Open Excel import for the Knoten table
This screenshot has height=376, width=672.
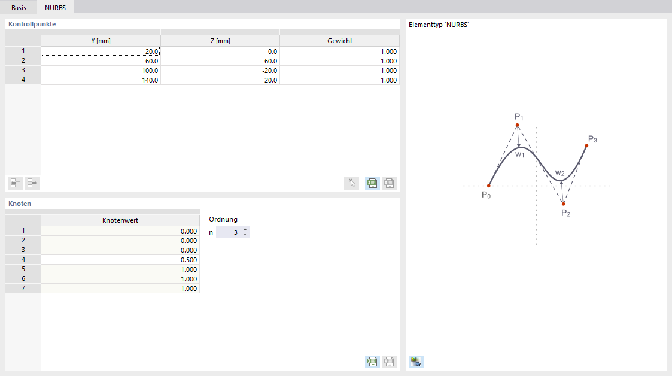tap(372, 362)
